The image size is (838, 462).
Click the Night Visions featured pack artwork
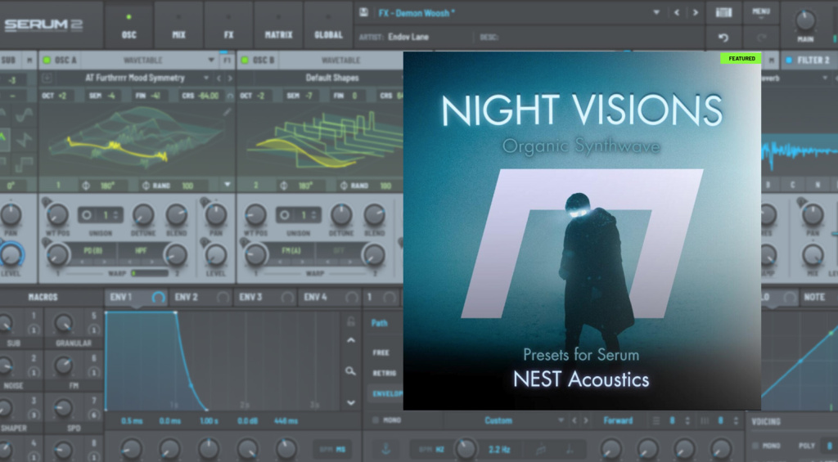pos(582,230)
